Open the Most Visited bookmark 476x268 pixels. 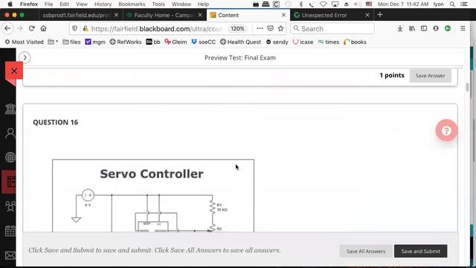point(24,42)
